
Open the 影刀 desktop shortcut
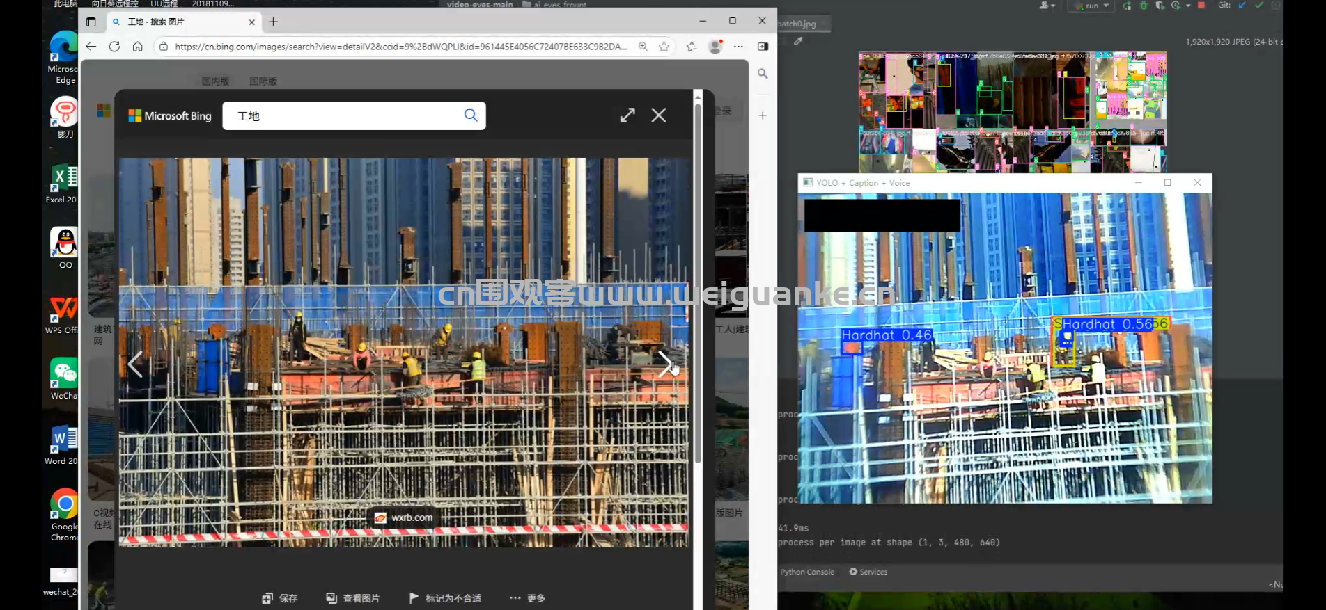click(x=63, y=117)
